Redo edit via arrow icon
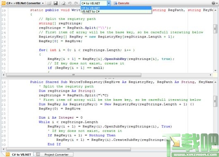This screenshot has width=219, height=157. tap(76, 3)
